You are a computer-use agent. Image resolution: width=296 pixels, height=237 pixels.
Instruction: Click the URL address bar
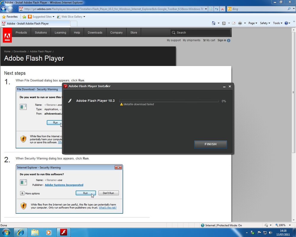click(113, 9)
